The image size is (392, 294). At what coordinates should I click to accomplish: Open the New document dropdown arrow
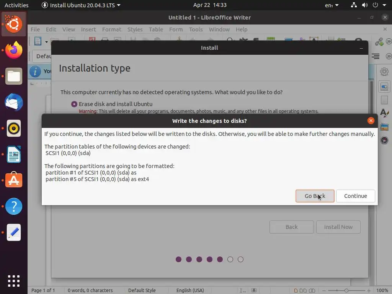46,42
